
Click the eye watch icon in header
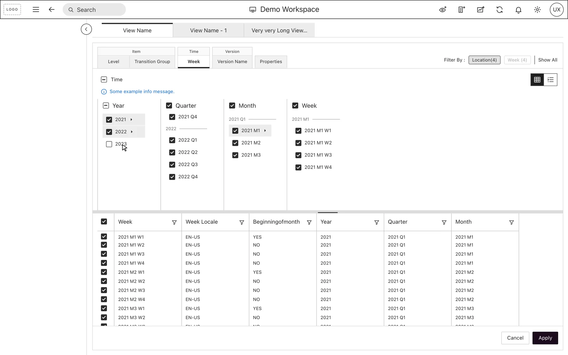click(x=442, y=10)
